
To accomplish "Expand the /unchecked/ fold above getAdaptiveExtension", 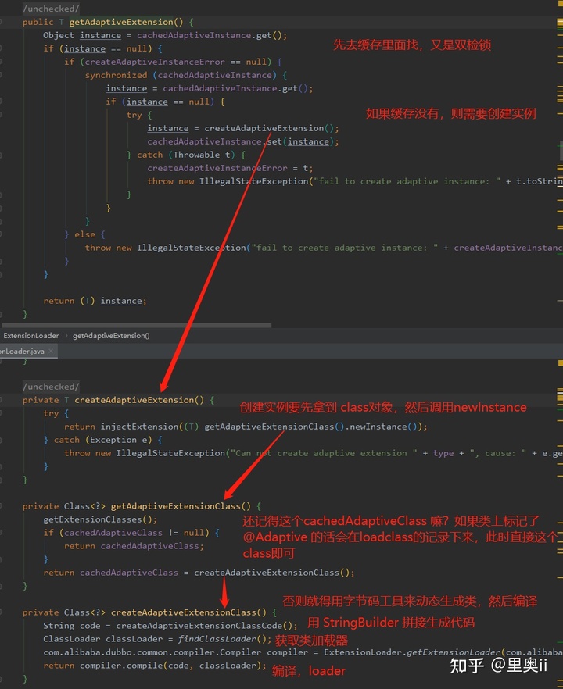I will 51,9.
